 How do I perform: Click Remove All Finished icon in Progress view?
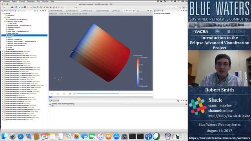point(178,101)
